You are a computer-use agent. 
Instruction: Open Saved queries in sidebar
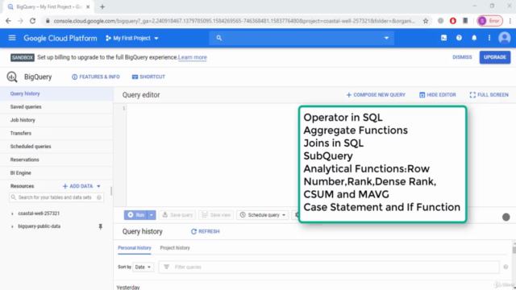[x=56, y=107]
